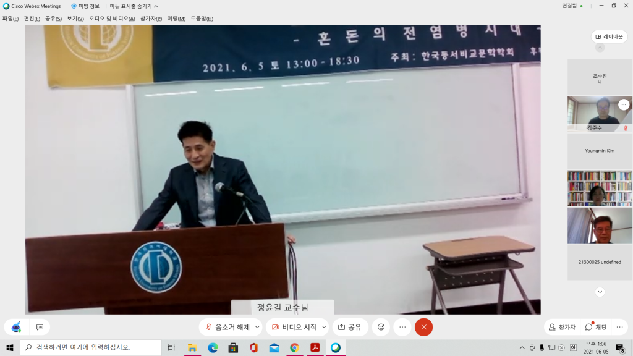The height and width of the screenshot is (356, 633).
Task: Open the 참가자 menu in menu bar
Action: (x=151, y=19)
